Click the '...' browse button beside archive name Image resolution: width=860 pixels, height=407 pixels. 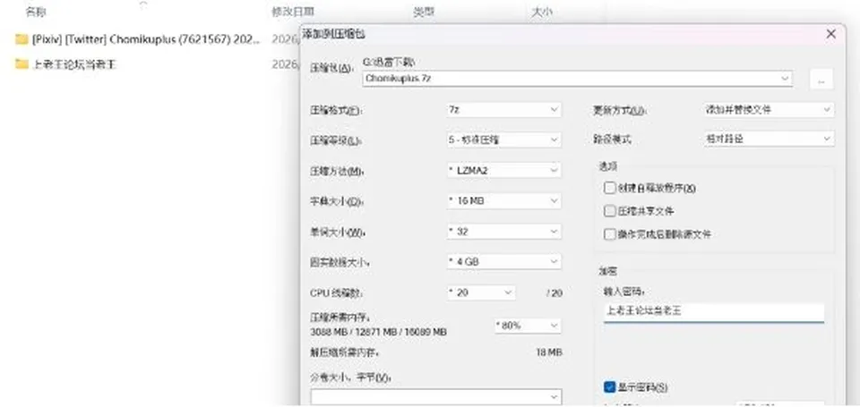(x=821, y=80)
